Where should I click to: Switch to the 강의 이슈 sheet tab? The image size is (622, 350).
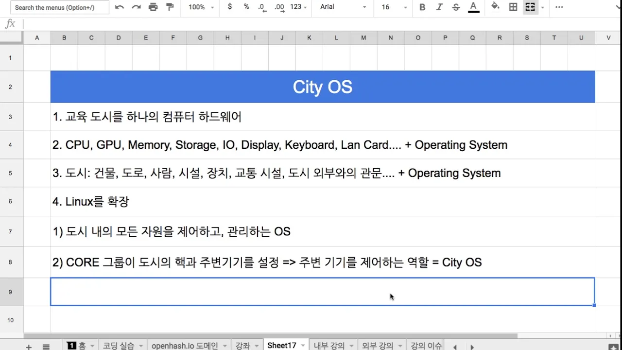pyautogui.click(x=426, y=346)
